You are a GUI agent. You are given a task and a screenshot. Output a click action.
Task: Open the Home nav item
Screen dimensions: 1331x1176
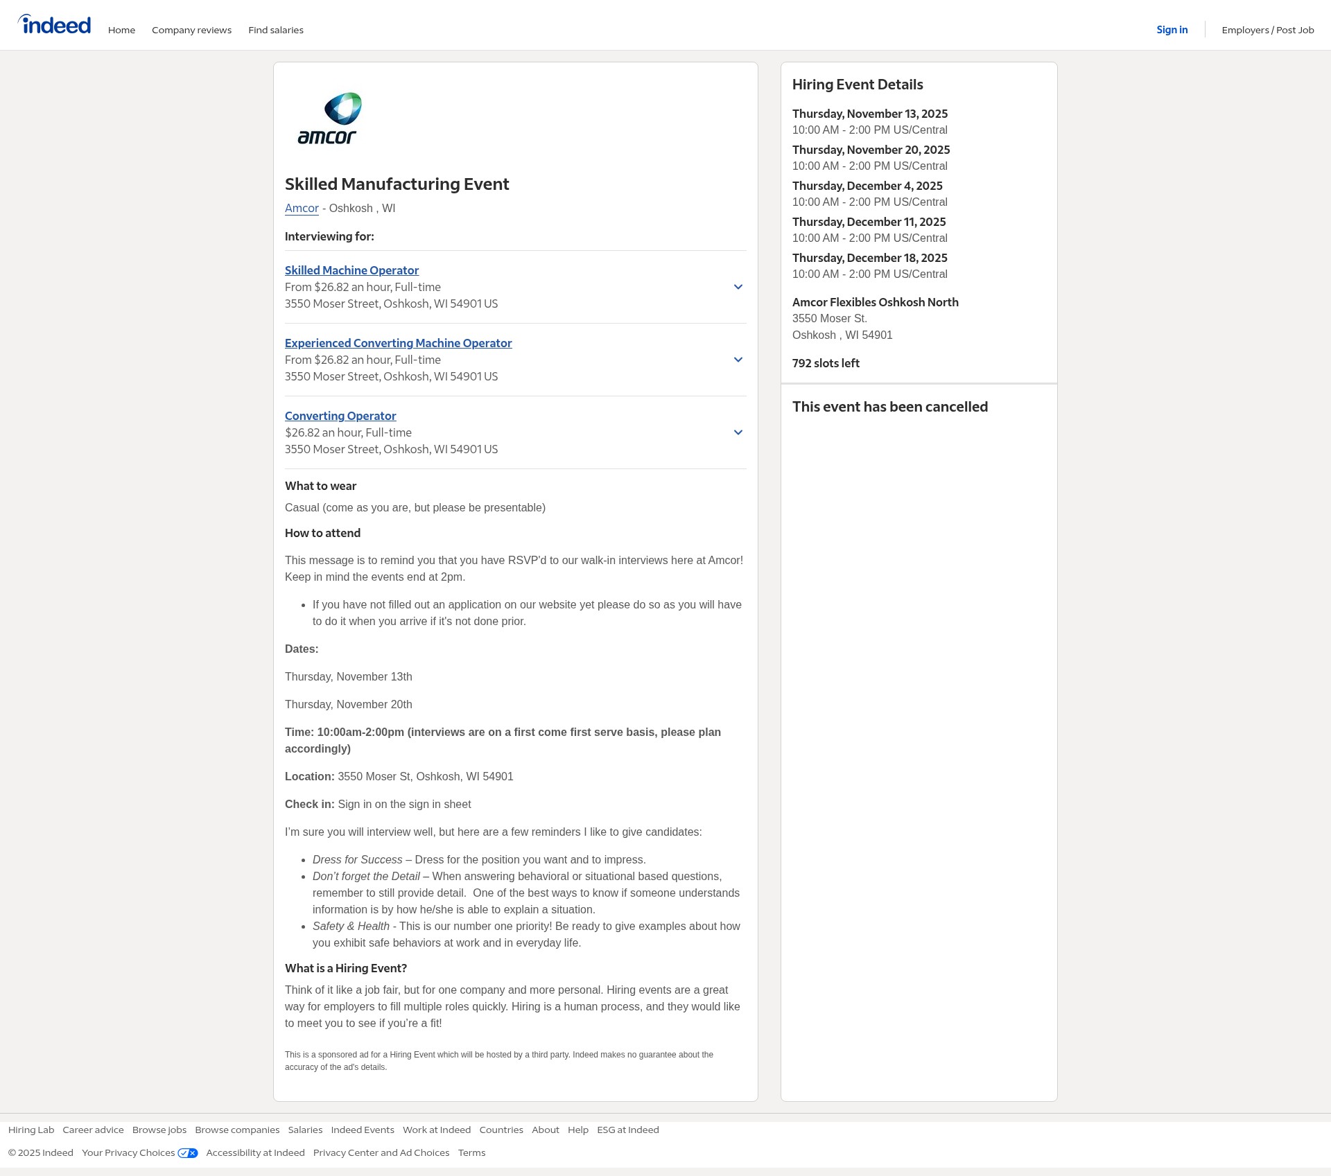point(121,30)
